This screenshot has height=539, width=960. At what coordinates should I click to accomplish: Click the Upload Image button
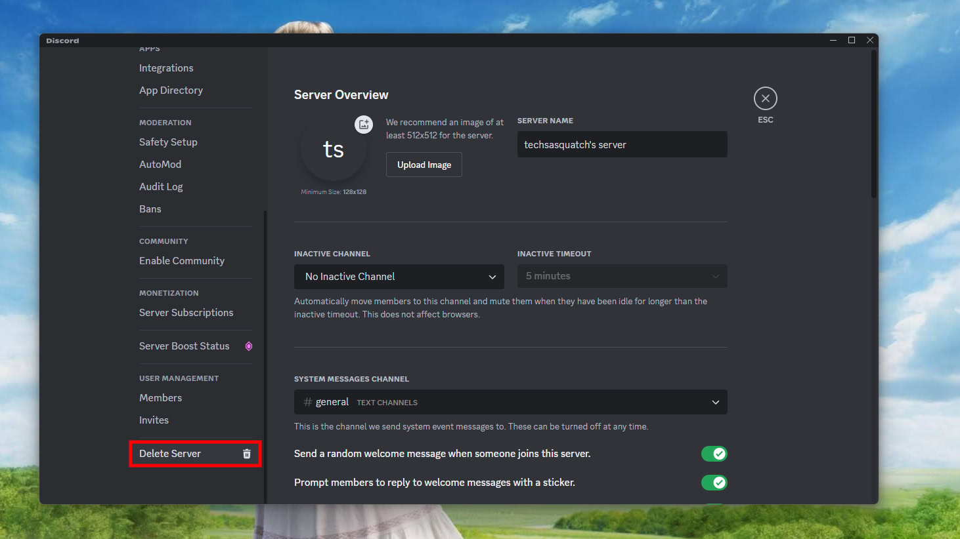click(x=424, y=165)
